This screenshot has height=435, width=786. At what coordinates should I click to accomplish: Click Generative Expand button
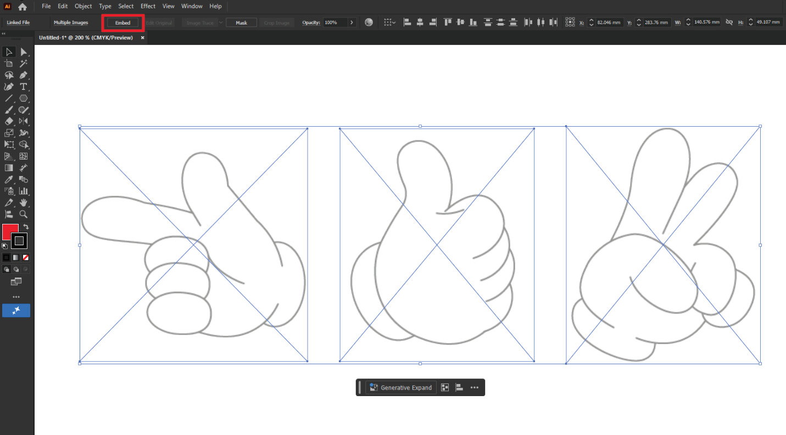click(x=401, y=387)
